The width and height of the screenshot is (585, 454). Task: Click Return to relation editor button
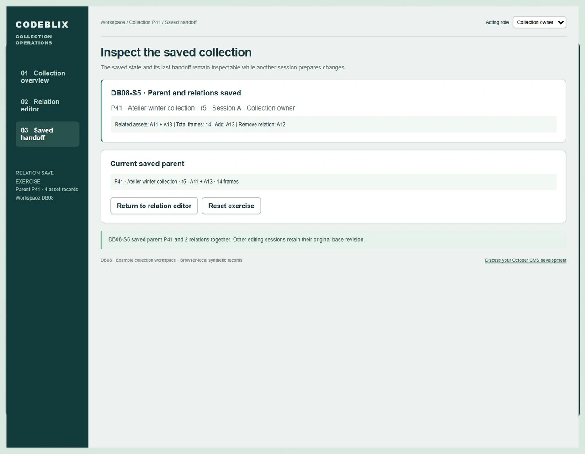click(154, 206)
